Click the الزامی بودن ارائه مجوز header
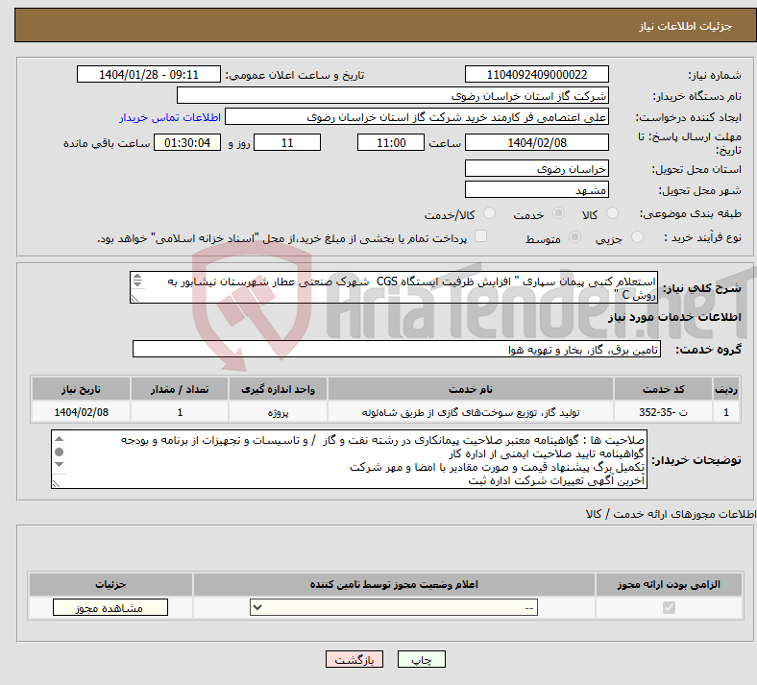The image size is (757, 685). click(669, 584)
